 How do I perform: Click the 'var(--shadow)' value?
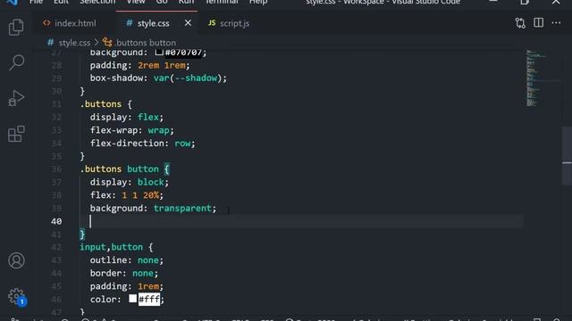click(188, 78)
